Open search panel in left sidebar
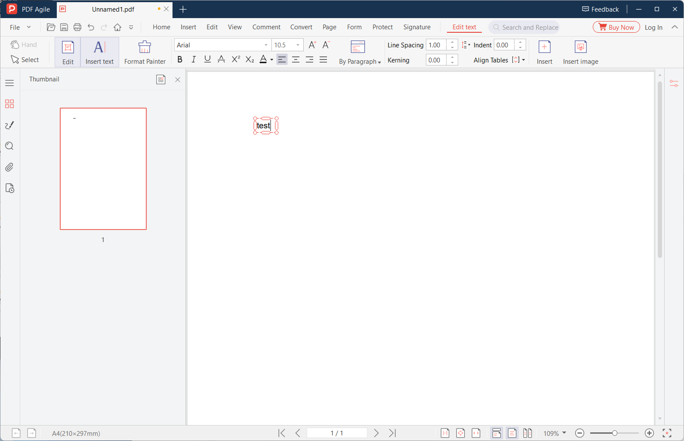This screenshot has width=684, height=441. click(x=9, y=146)
